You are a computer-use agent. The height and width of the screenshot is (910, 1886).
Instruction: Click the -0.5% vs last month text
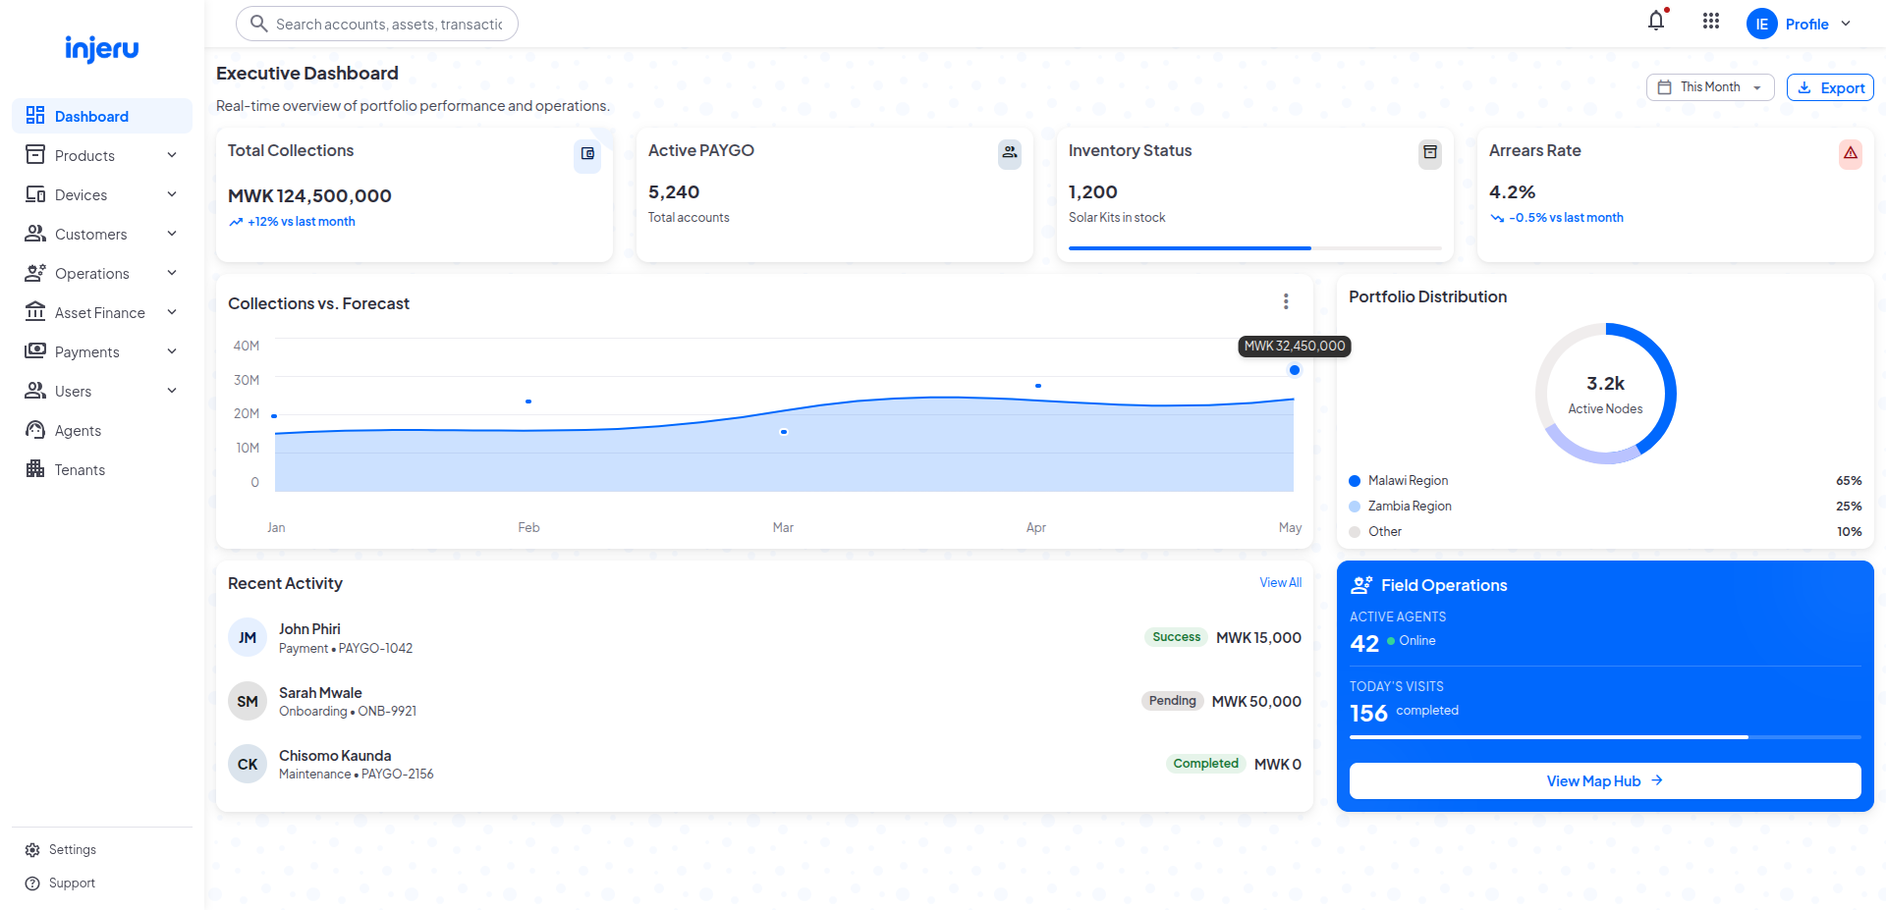(x=1566, y=218)
